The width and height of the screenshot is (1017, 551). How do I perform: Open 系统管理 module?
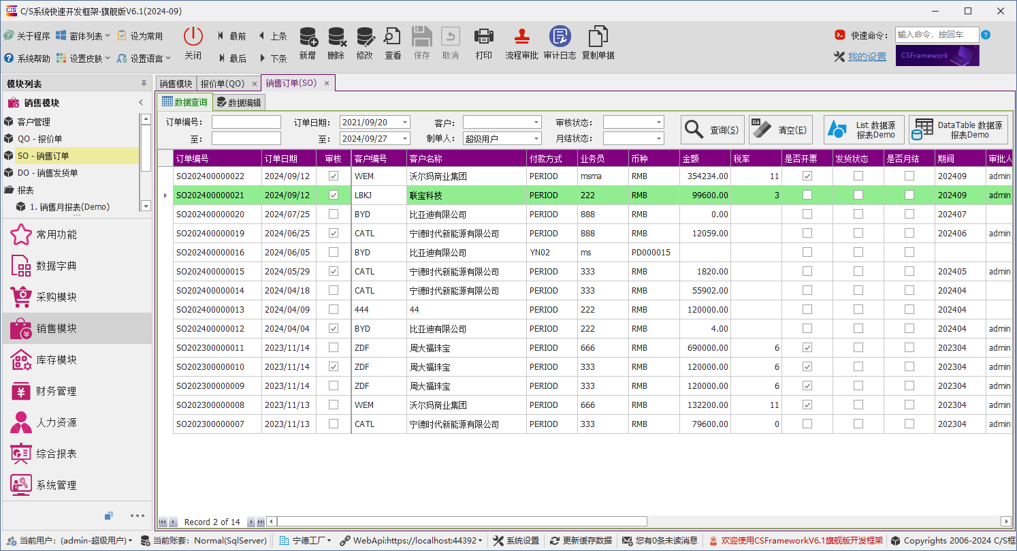[78, 486]
